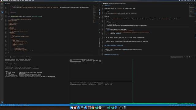196x110 pixels.
Task: Open the Run and Debug view
Action: [x=2, y=16]
